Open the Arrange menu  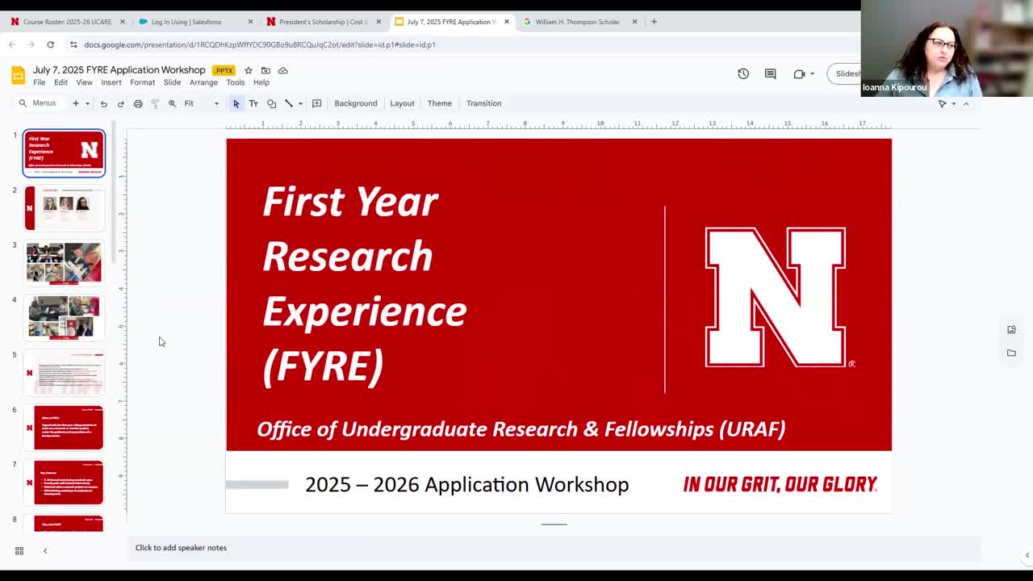click(x=203, y=82)
